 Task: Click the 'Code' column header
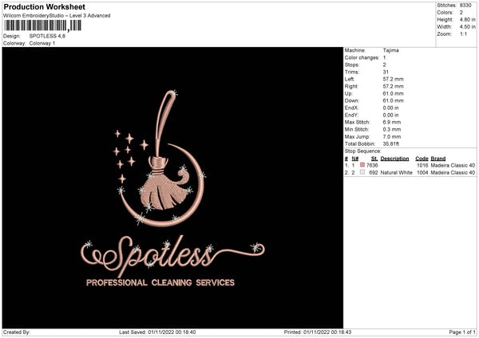click(422, 159)
